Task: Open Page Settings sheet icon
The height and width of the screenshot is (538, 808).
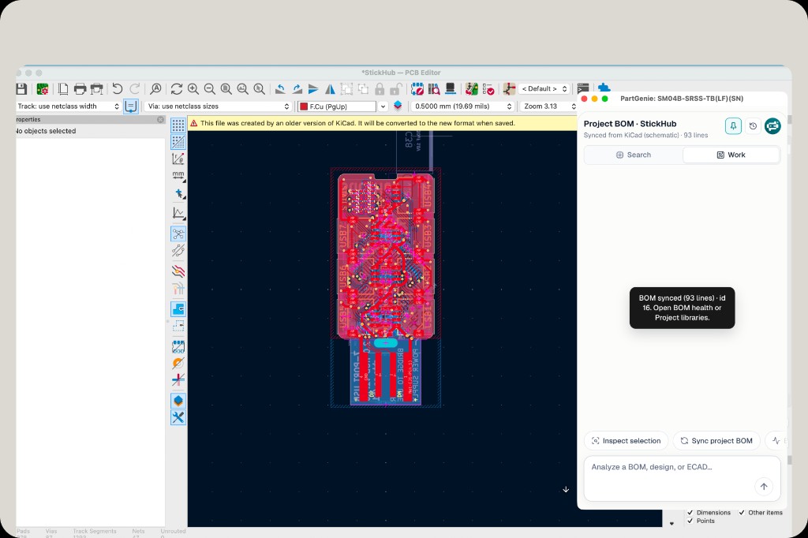Action: coord(63,88)
